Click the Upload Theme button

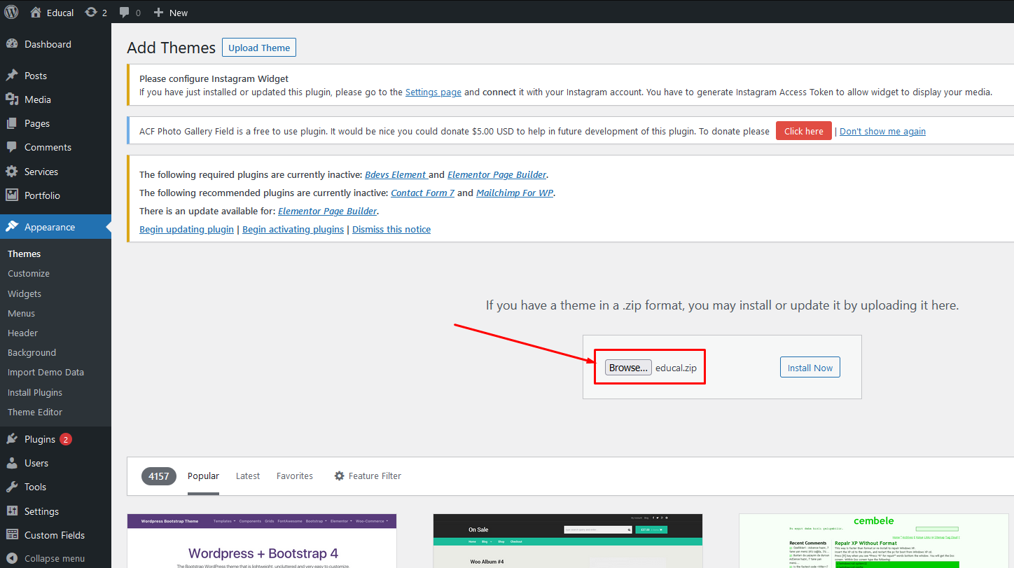point(259,48)
